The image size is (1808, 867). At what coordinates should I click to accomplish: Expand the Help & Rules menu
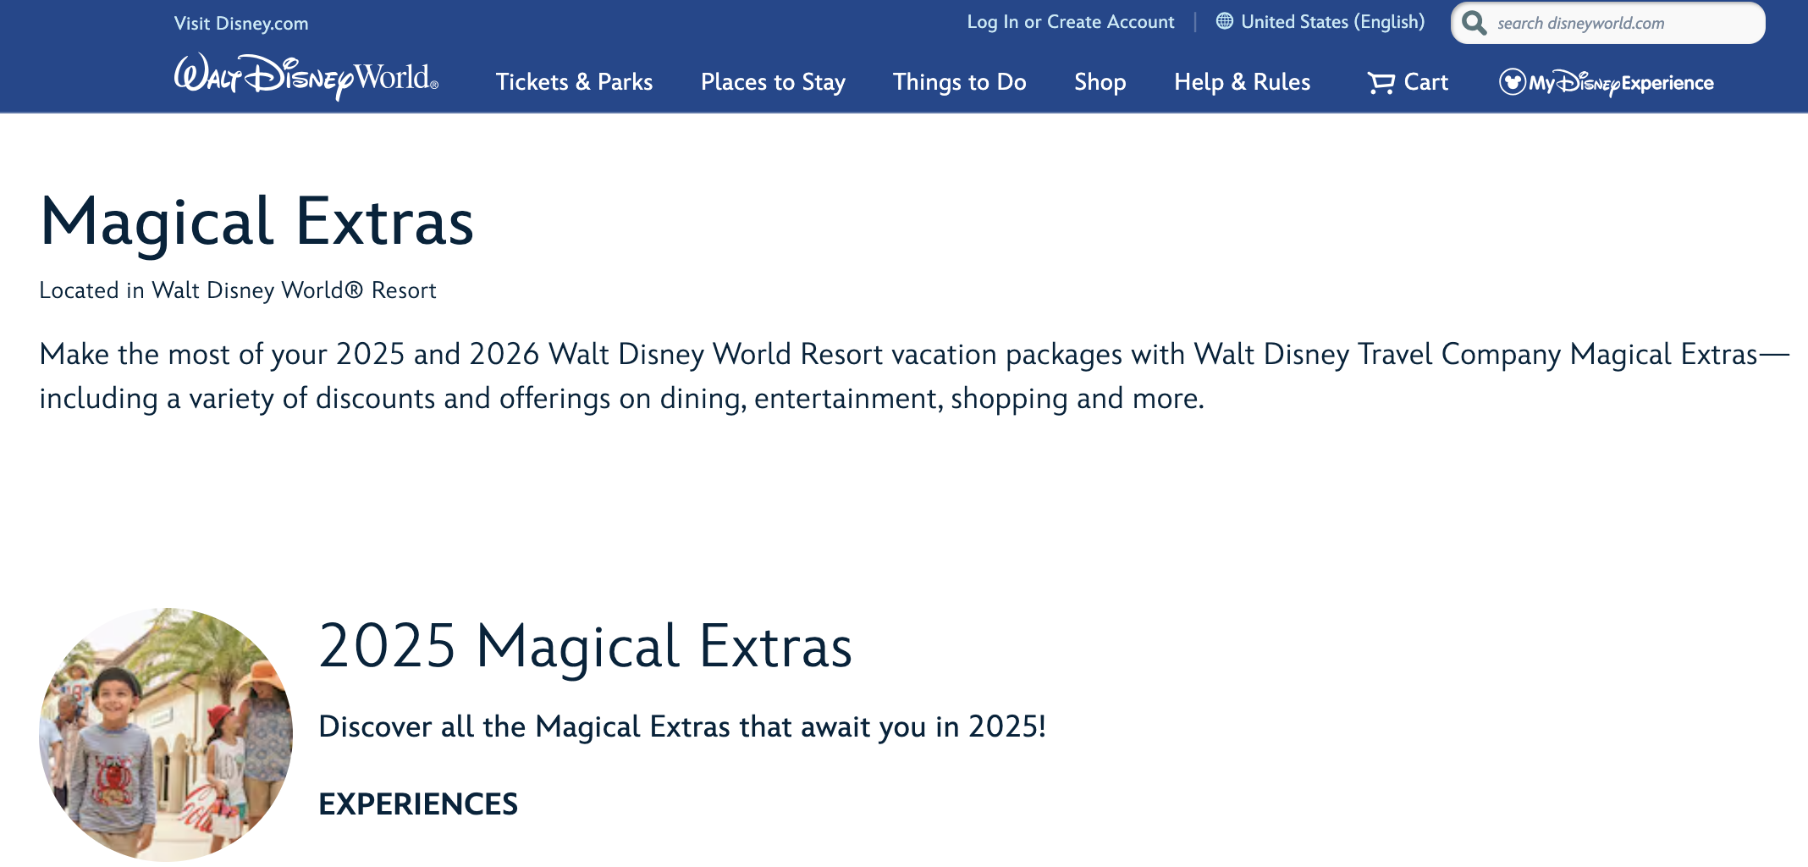(1242, 82)
